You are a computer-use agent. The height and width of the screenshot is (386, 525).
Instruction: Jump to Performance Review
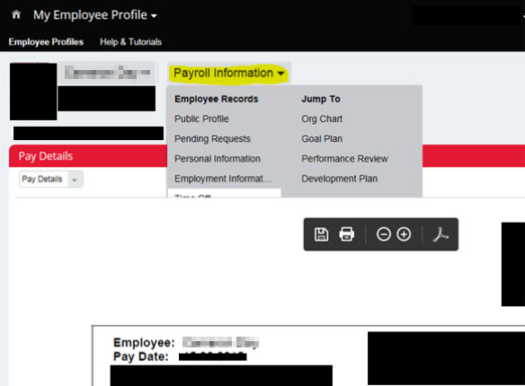(344, 159)
